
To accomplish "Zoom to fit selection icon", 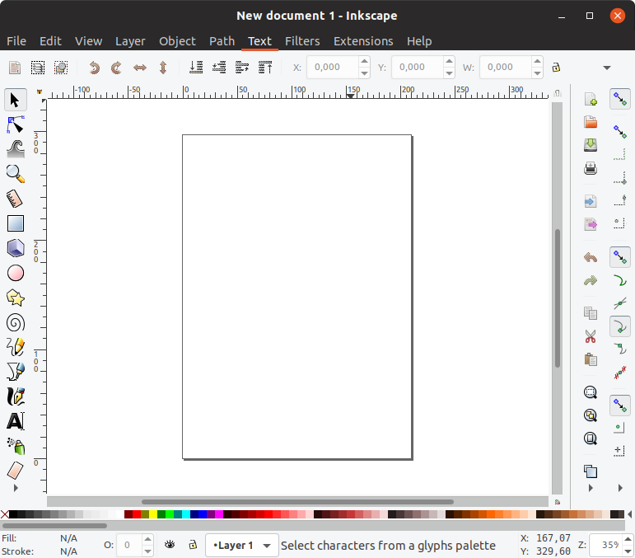I will coord(591,392).
